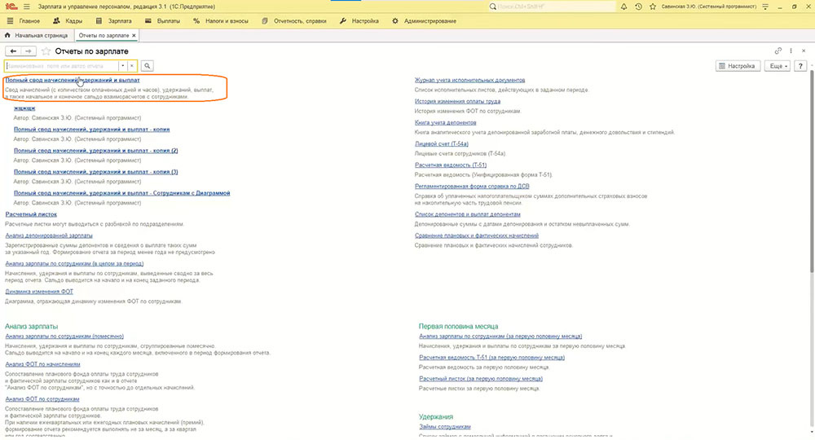Click the vertical scrollbar of the reports list
The width and height of the screenshot is (815, 440).
point(812,171)
